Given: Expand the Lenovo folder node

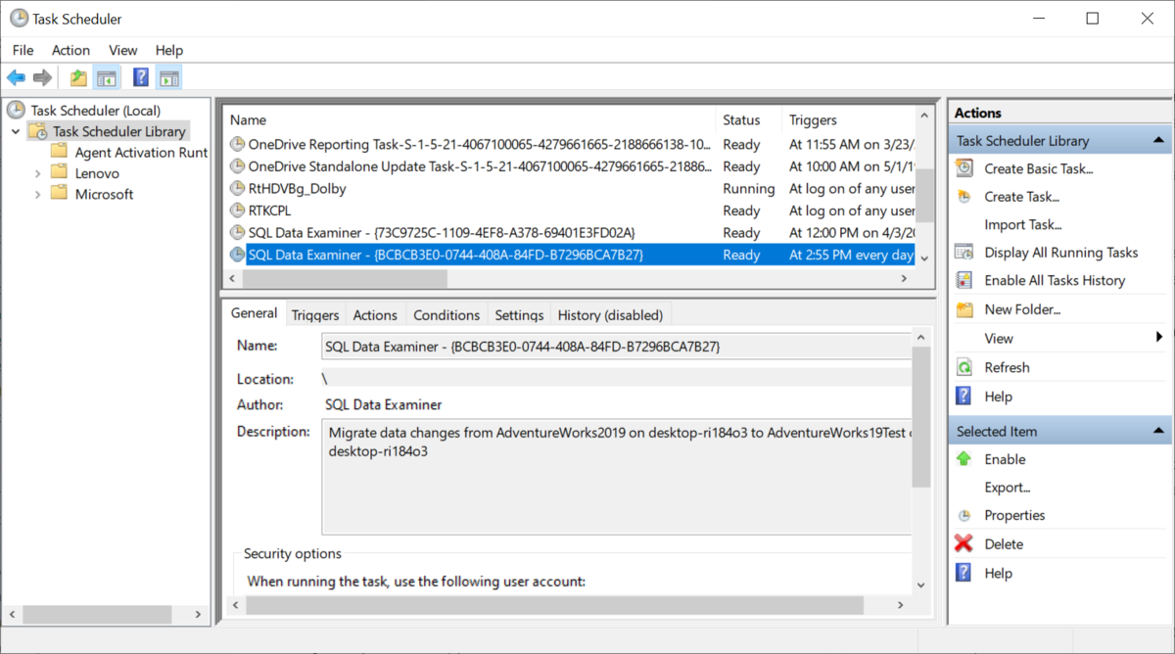Looking at the screenshot, I should (x=37, y=172).
